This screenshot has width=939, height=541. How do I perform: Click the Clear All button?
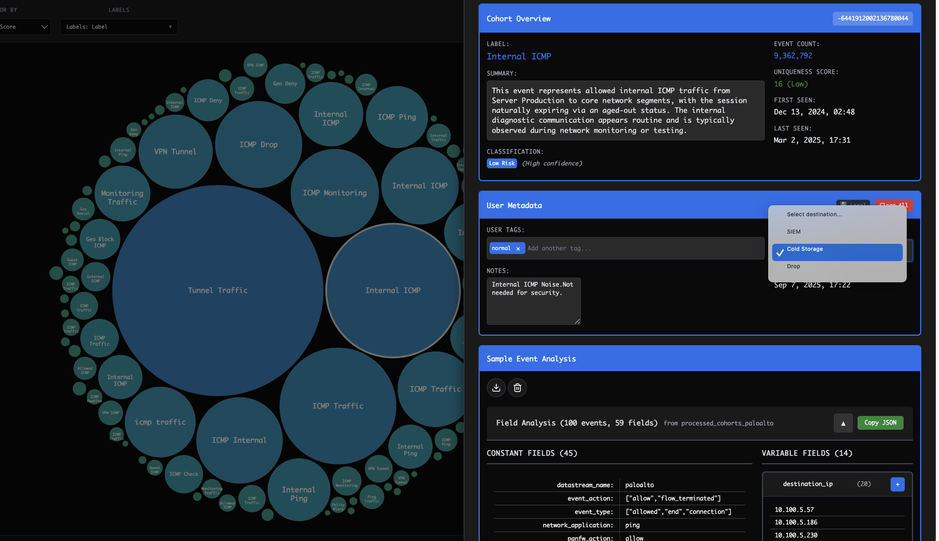893,205
